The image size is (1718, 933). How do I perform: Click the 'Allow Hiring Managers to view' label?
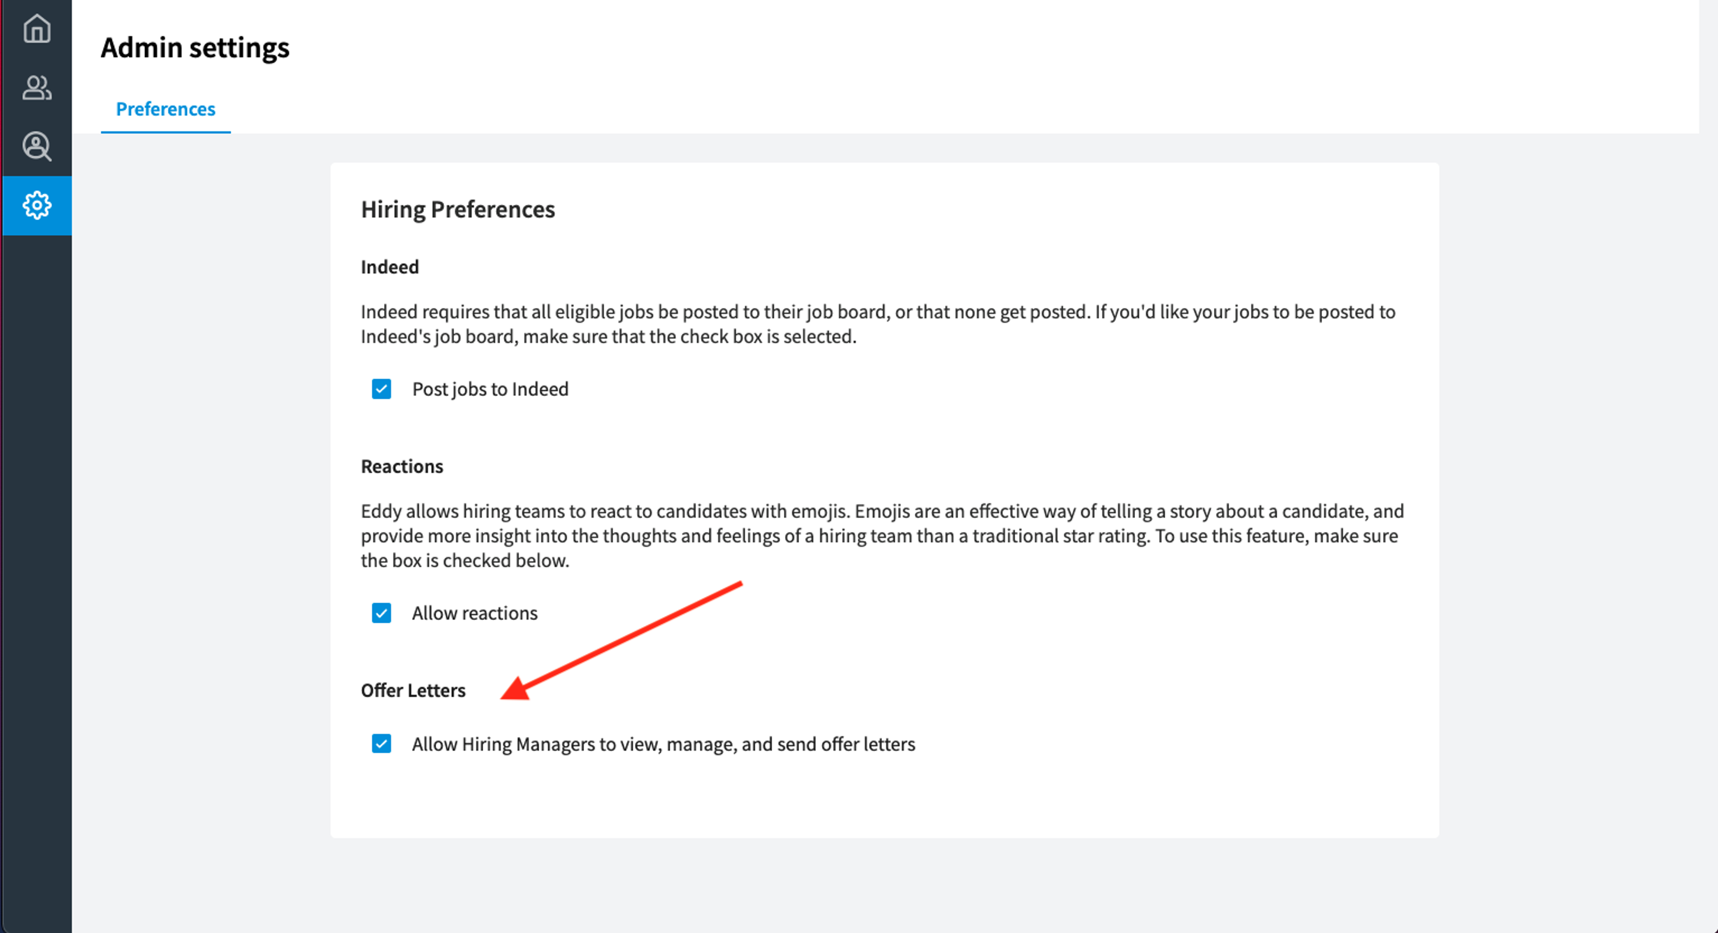pyautogui.click(x=663, y=744)
